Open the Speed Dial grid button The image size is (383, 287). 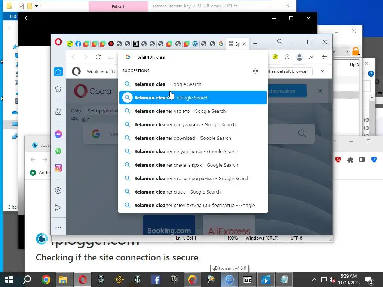(110, 57)
